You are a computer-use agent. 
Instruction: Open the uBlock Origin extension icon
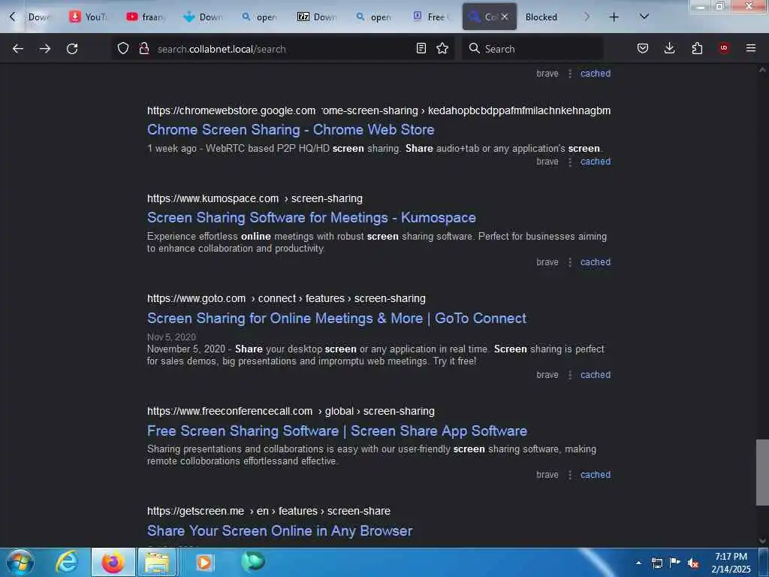click(x=724, y=48)
